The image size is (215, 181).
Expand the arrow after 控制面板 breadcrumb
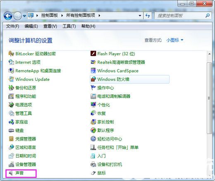point(62,16)
